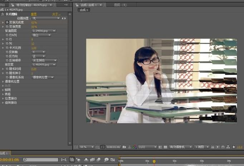This screenshot has height=166, width=244.
Task: Click the region of interest icon
Action: tap(160, 147)
